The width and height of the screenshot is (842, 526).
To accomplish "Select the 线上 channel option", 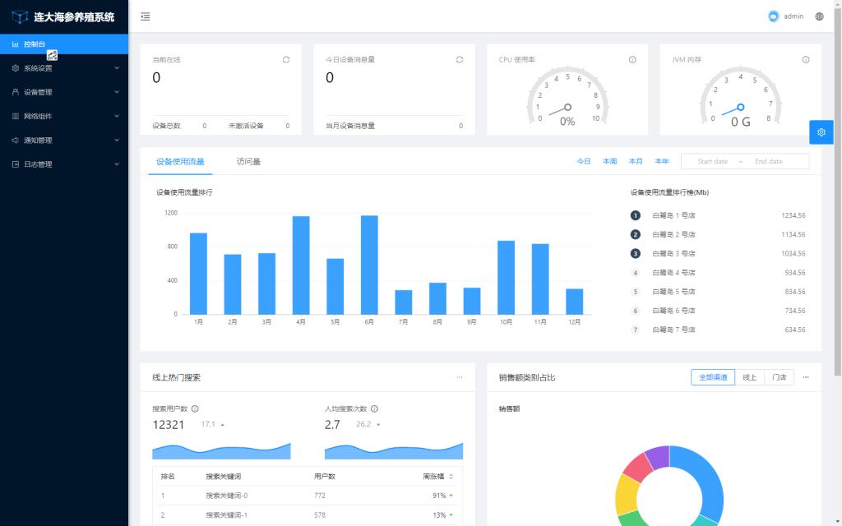I will (750, 377).
